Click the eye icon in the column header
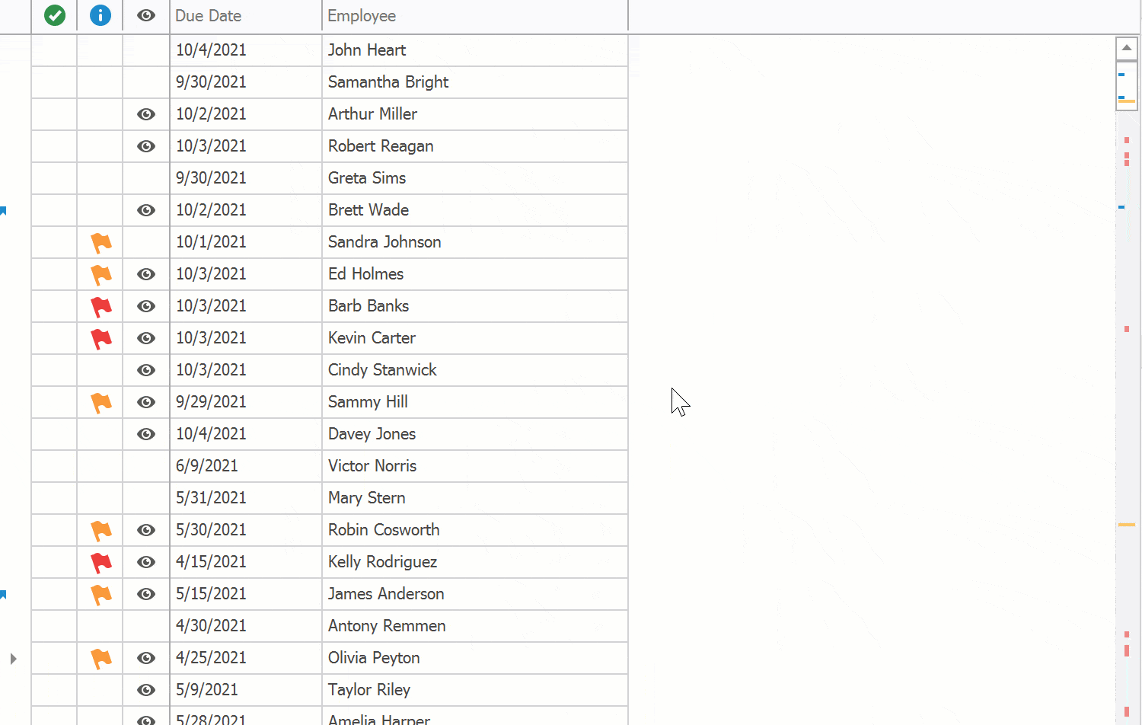The height and width of the screenshot is (725, 1142). point(145,15)
